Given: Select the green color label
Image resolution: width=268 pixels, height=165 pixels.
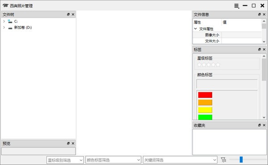Looking at the screenshot, I should pyautogui.click(x=205, y=117).
